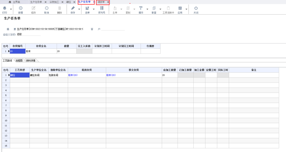Click the 新增 add icon
Image resolution: width=286 pixels, height=152 pixels.
tap(21, 8)
